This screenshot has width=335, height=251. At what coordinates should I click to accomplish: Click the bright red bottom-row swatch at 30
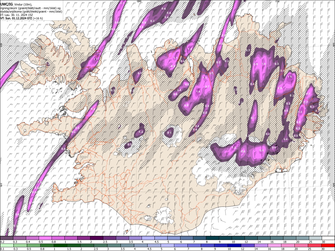328,246
